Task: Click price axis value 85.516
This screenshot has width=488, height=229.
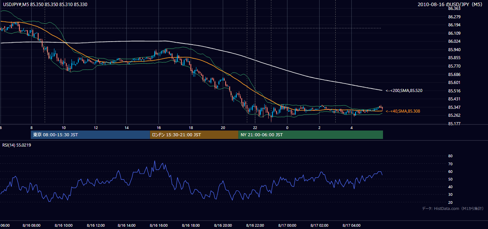Action: point(454,91)
